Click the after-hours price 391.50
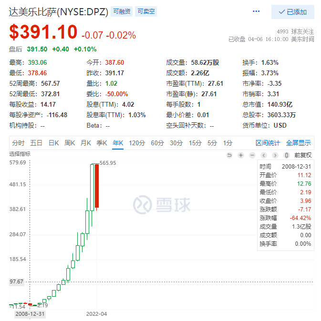Viewport: 321px width, 321px height. pyautogui.click(x=37, y=49)
